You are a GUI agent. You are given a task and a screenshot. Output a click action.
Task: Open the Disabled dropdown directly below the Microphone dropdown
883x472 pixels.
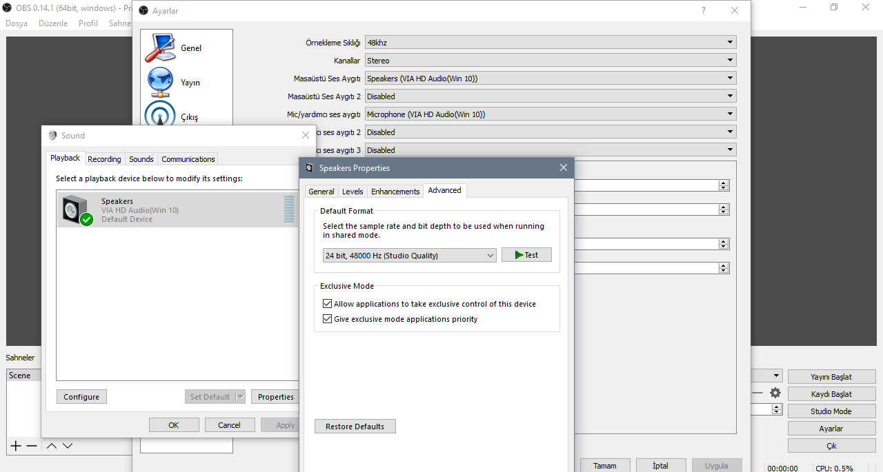(550, 132)
